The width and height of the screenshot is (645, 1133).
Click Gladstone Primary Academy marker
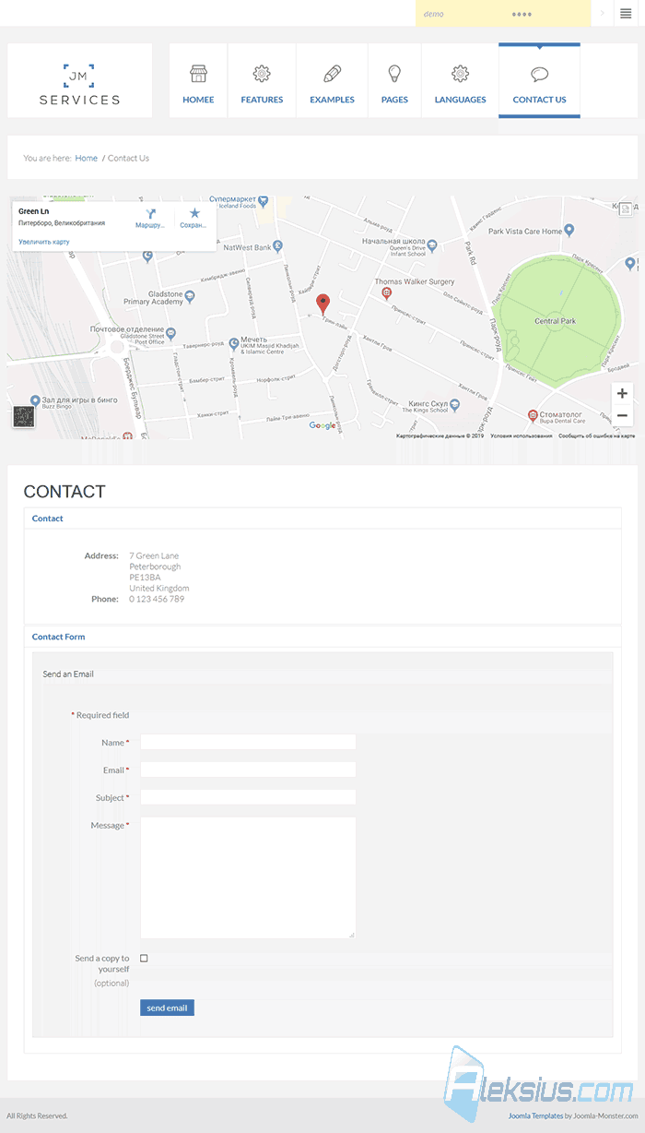click(x=190, y=297)
